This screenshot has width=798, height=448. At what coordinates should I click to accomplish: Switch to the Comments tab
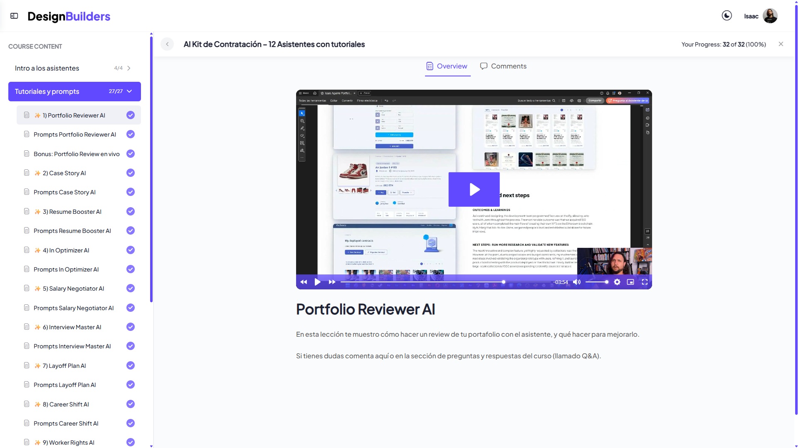pos(503,66)
